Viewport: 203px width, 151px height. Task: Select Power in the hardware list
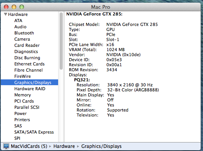click(x=21, y=113)
